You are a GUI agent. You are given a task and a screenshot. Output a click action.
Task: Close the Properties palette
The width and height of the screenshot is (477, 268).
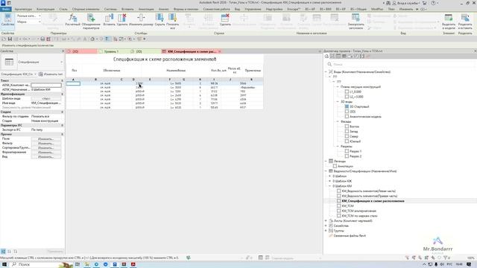(x=63, y=51)
